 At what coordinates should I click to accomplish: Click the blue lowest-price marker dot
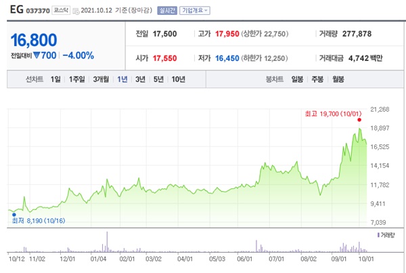(x=14, y=215)
